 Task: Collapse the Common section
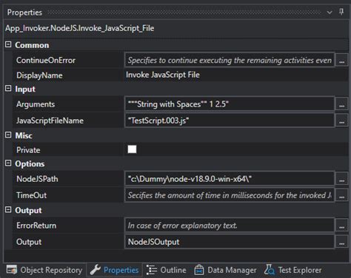(8, 44)
